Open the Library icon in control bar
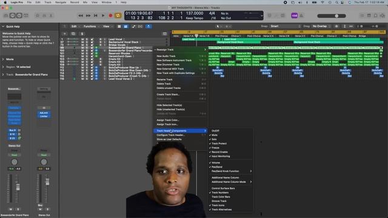Image resolution: width=388 pixels, height=218 pixels. pos(6,16)
